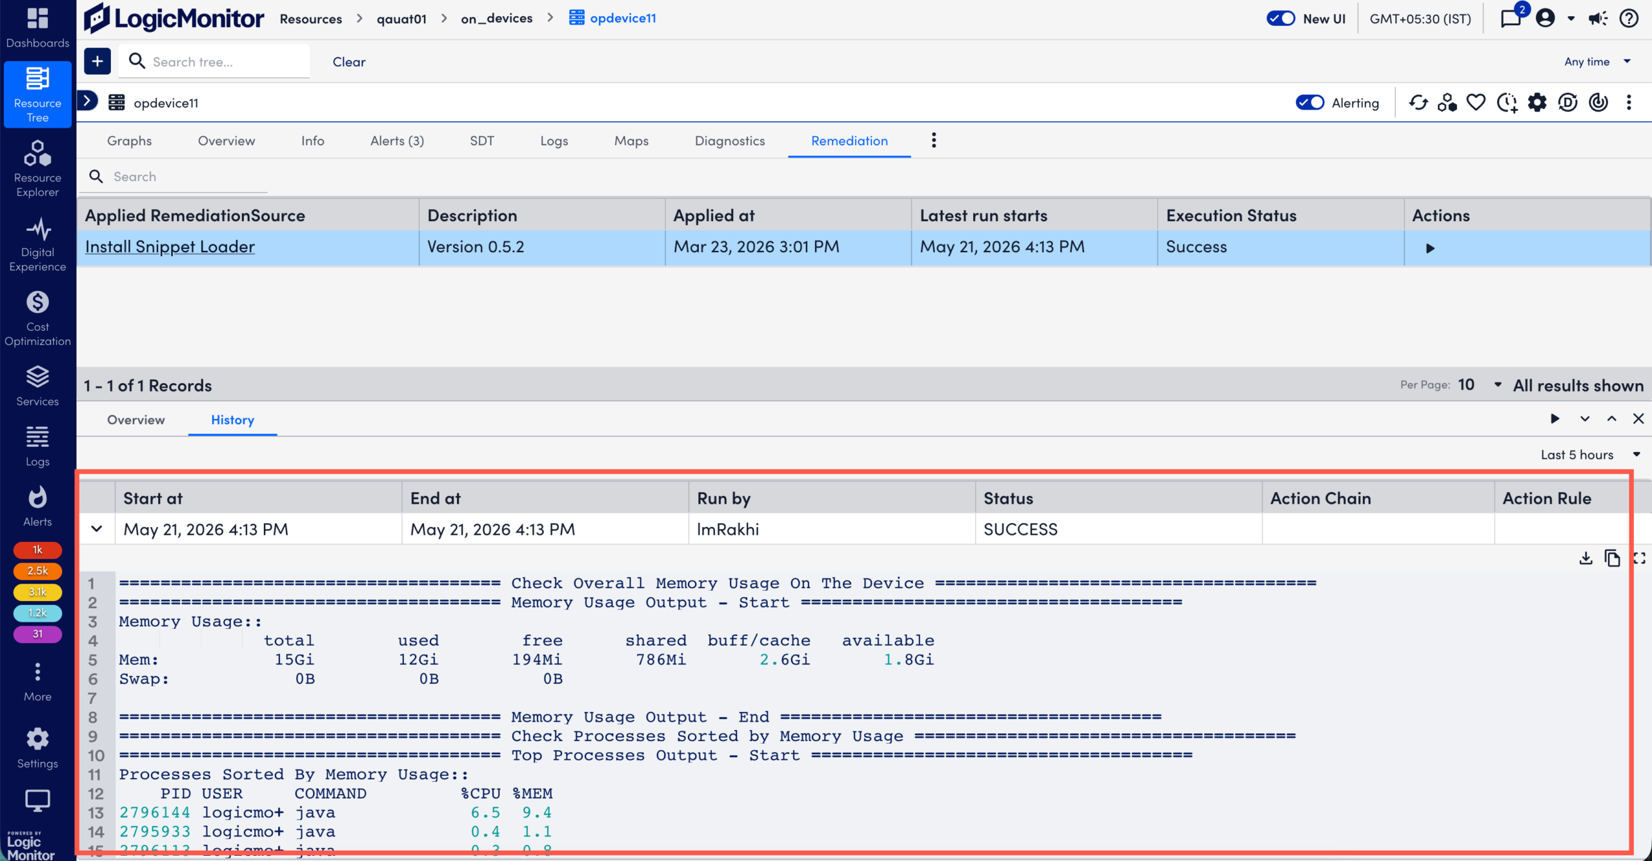
Task: Click the orange 2.5k alerts badge
Action: [37, 571]
